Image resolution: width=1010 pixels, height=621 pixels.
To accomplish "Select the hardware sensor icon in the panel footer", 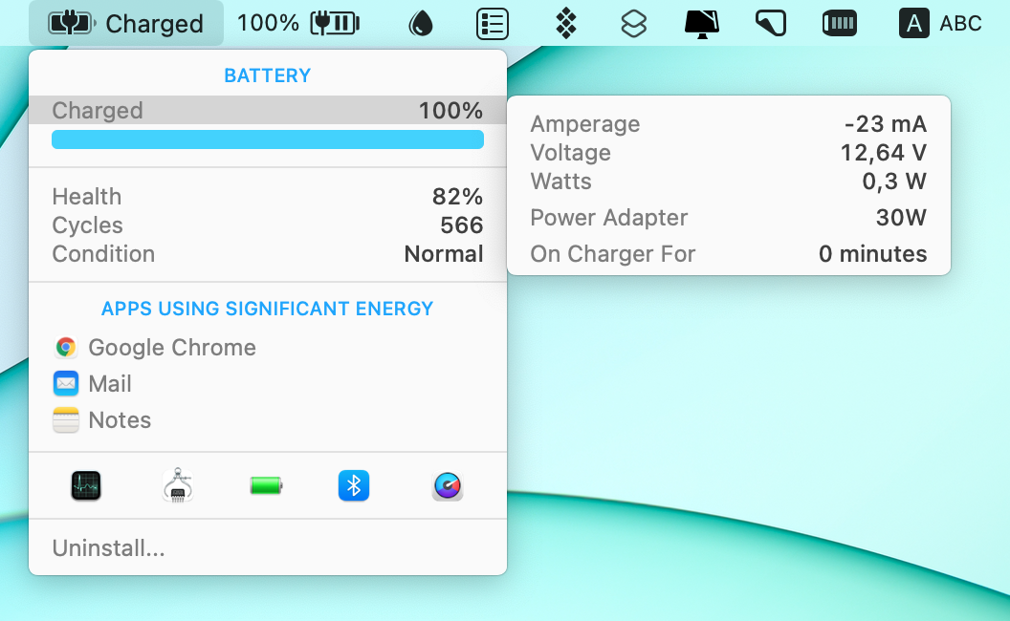I will [x=178, y=485].
